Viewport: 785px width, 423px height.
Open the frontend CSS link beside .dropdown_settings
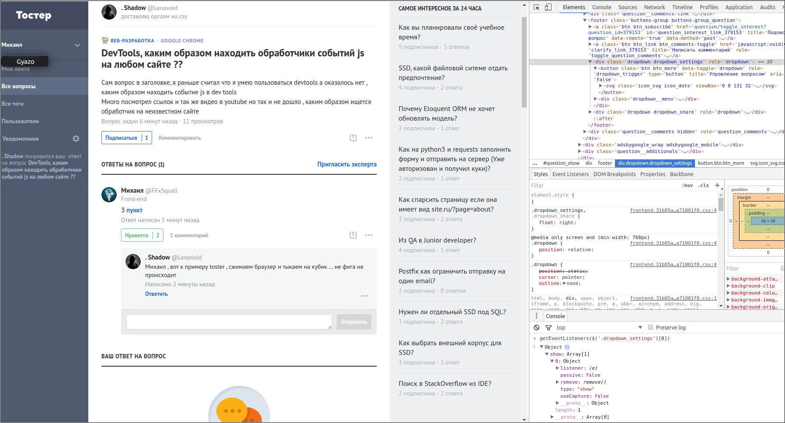click(x=673, y=210)
